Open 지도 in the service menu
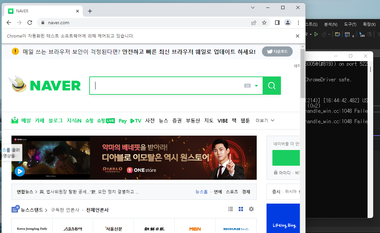 pyautogui.click(x=209, y=120)
